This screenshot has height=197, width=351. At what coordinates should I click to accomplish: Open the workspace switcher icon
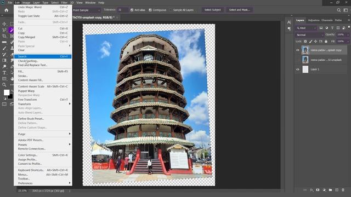click(346, 10)
